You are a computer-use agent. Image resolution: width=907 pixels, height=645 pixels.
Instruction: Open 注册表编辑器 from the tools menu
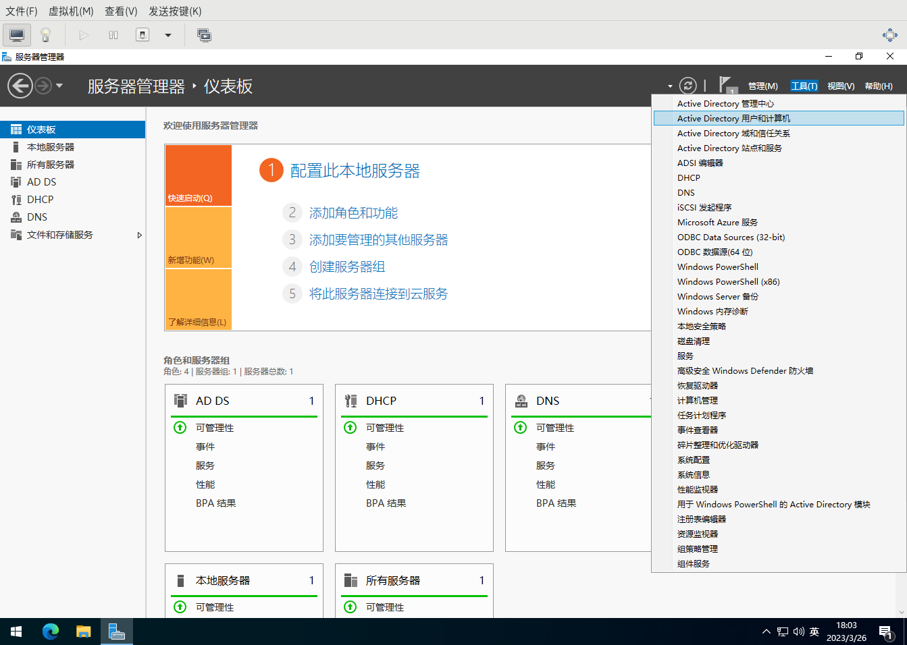pos(779,520)
